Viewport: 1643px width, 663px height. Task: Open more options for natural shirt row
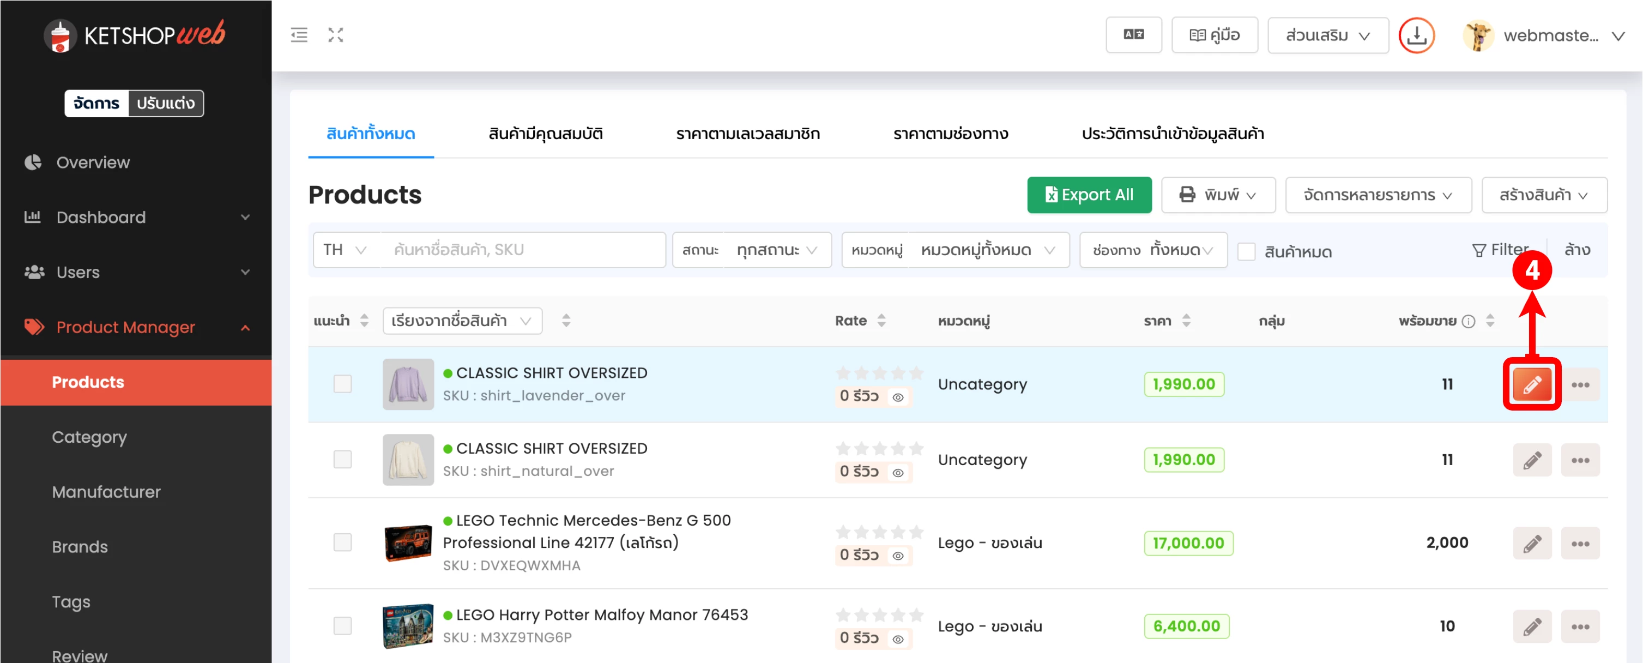pyautogui.click(x=1580, y=460)
